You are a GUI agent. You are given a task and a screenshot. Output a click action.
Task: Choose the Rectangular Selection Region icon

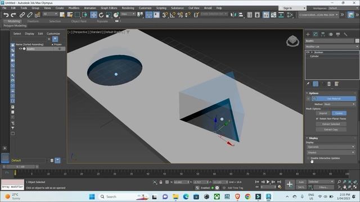[78, 15]
